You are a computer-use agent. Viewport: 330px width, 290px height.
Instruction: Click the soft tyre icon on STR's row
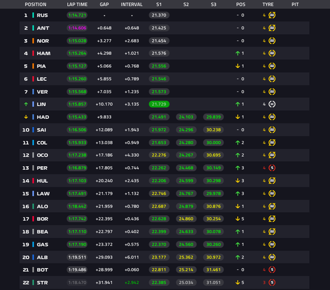272,282
